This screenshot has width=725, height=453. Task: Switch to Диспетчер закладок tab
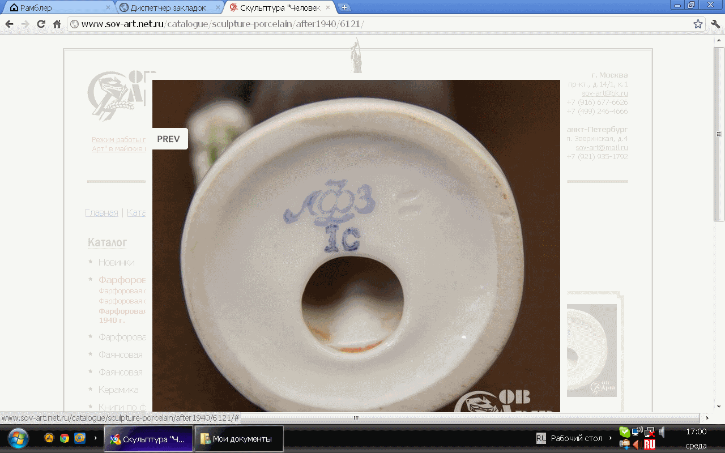pos(168,8)
